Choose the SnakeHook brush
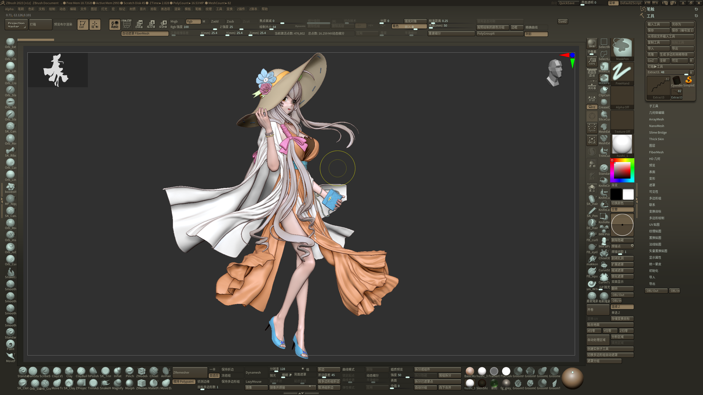The width and height of the screenshot is (703, 395). [x=105, y=383]
